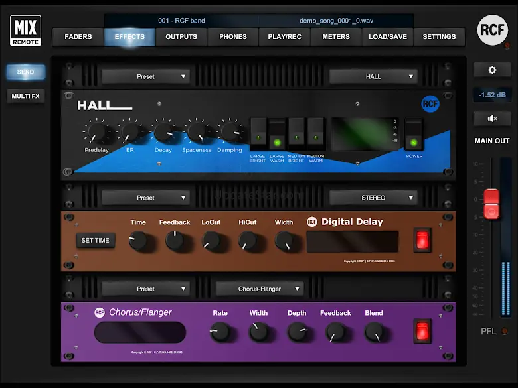Select the LARGE WARM reverb switch

tap(277, 135)
